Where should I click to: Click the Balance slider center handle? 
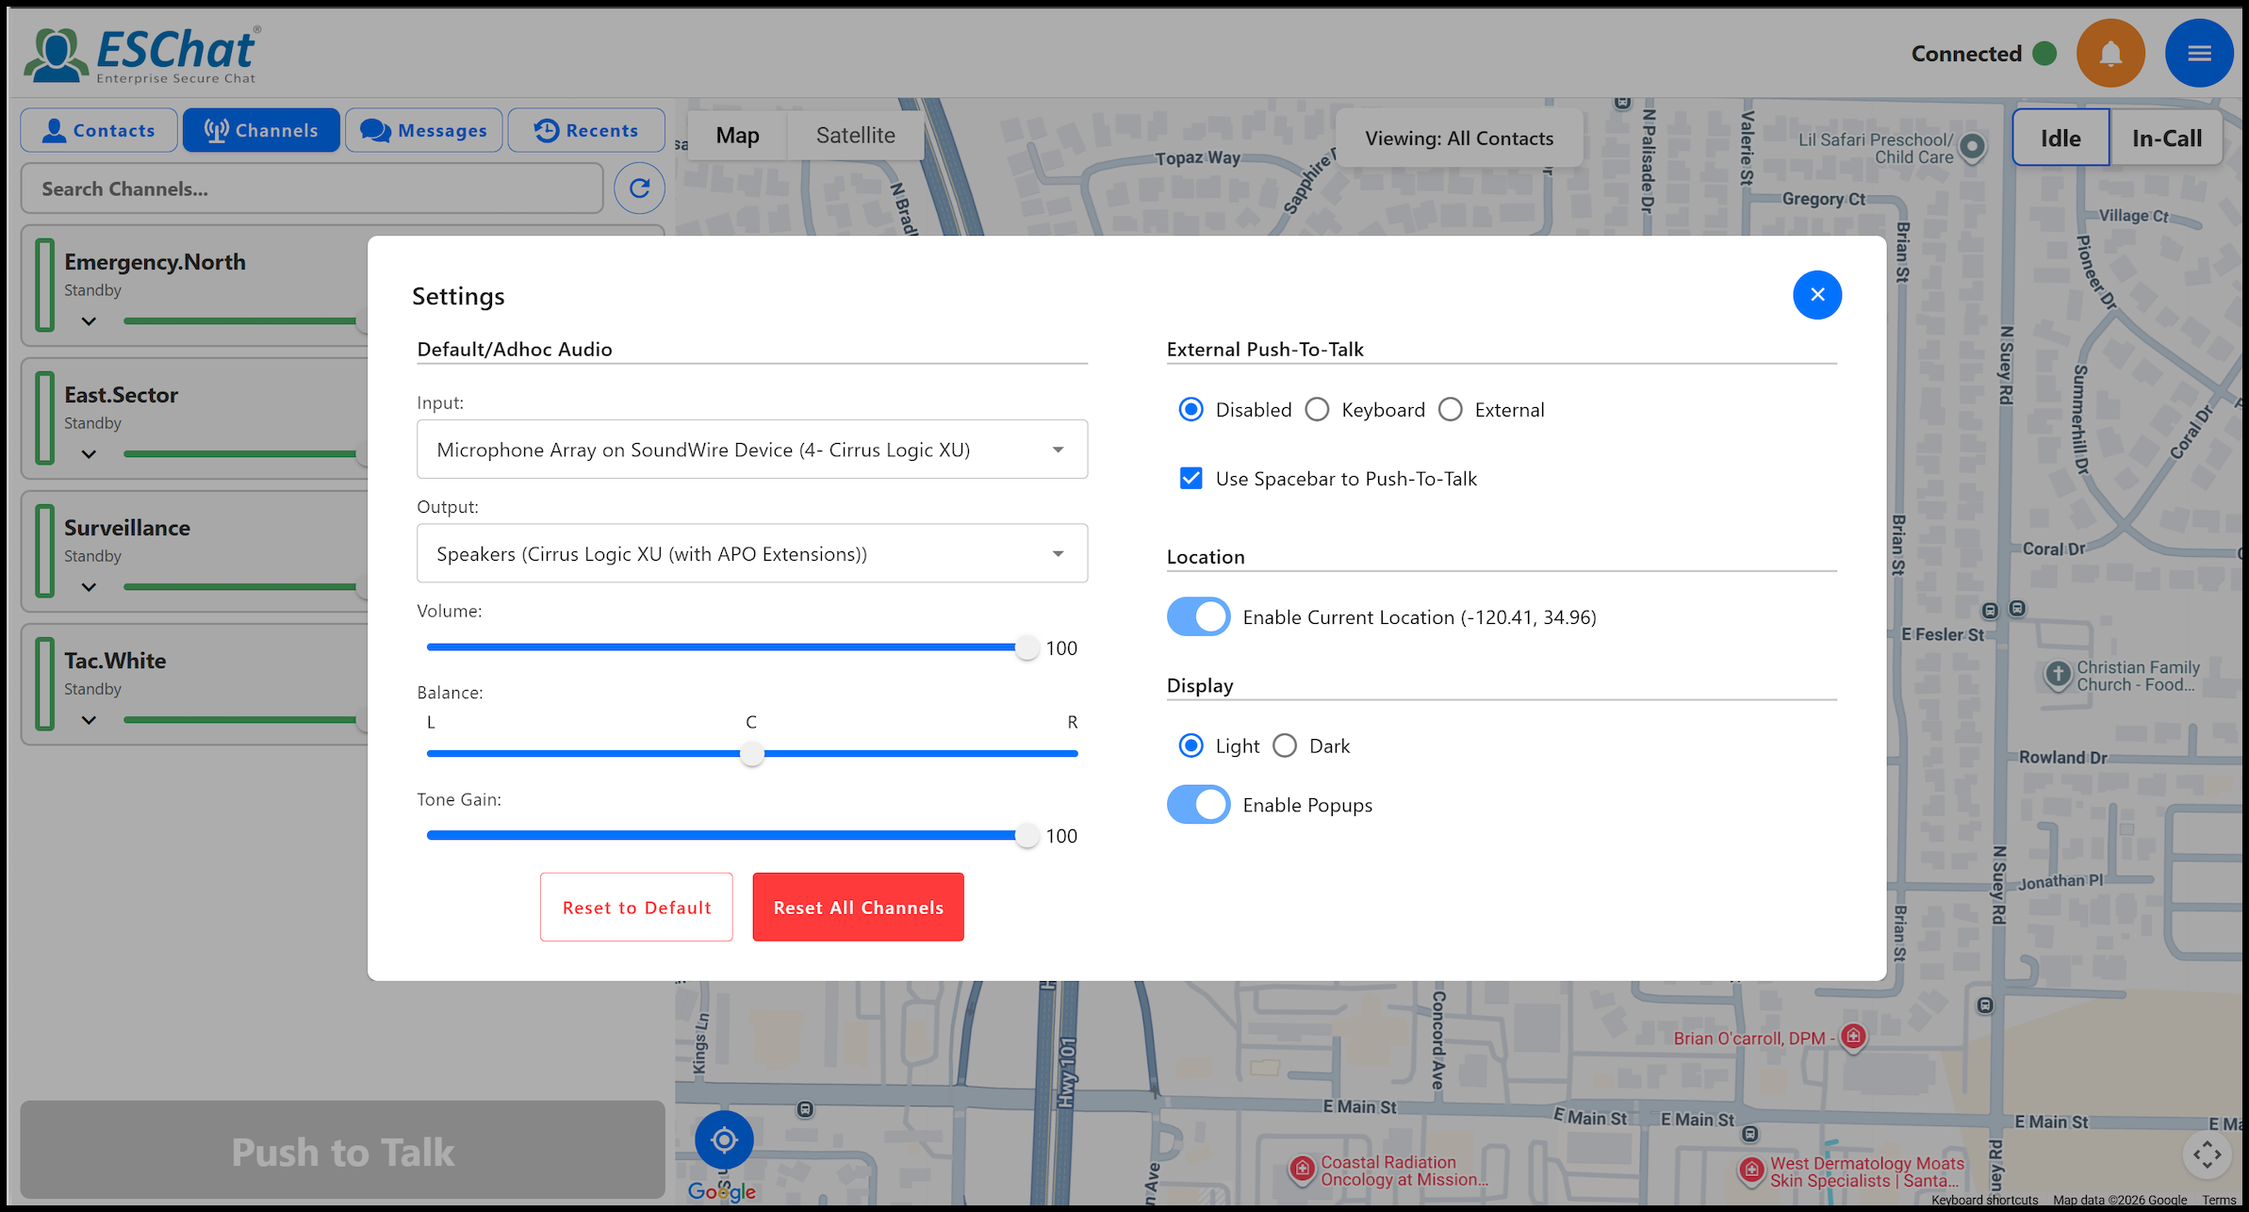coord(751,754)
